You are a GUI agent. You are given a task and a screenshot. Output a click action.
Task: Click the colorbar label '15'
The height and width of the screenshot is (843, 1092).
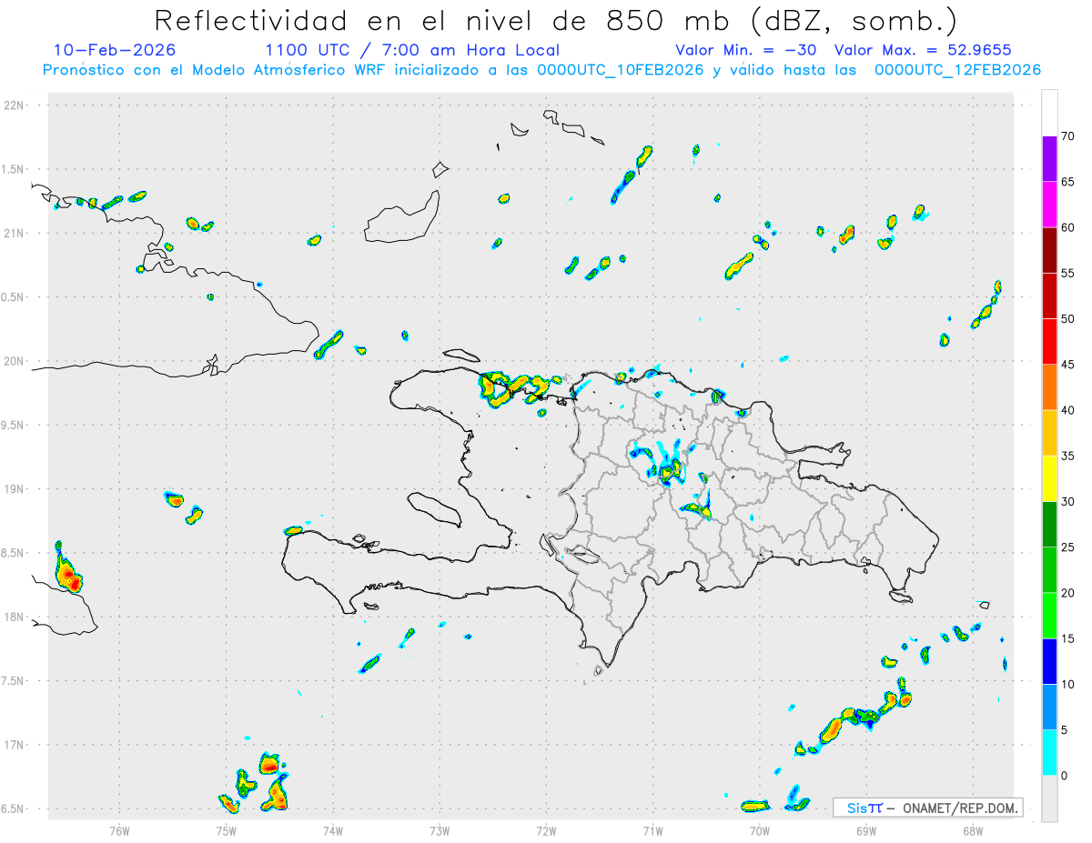tap(1069, 639)
